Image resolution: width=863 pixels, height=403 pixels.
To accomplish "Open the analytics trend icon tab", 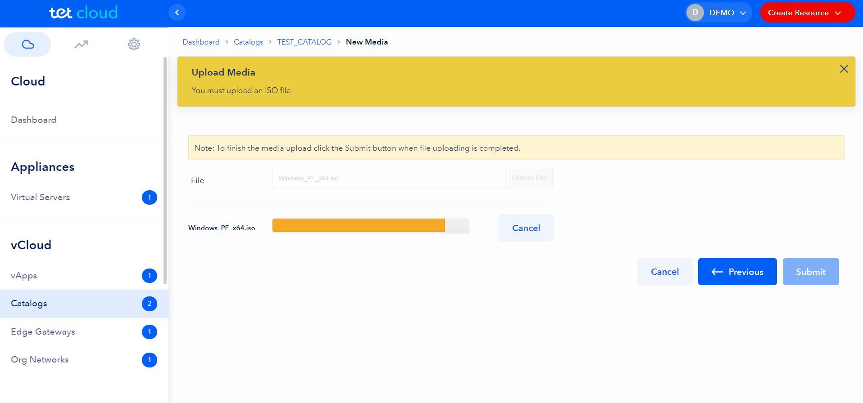I will point(81,44).
